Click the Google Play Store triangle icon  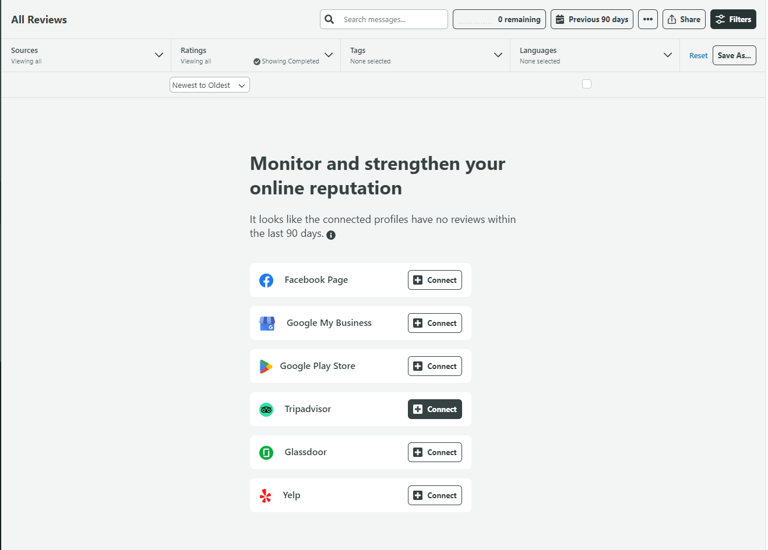266,367
